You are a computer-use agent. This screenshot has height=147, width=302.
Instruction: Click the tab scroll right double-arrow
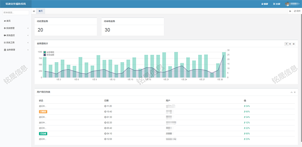(290, 11)
